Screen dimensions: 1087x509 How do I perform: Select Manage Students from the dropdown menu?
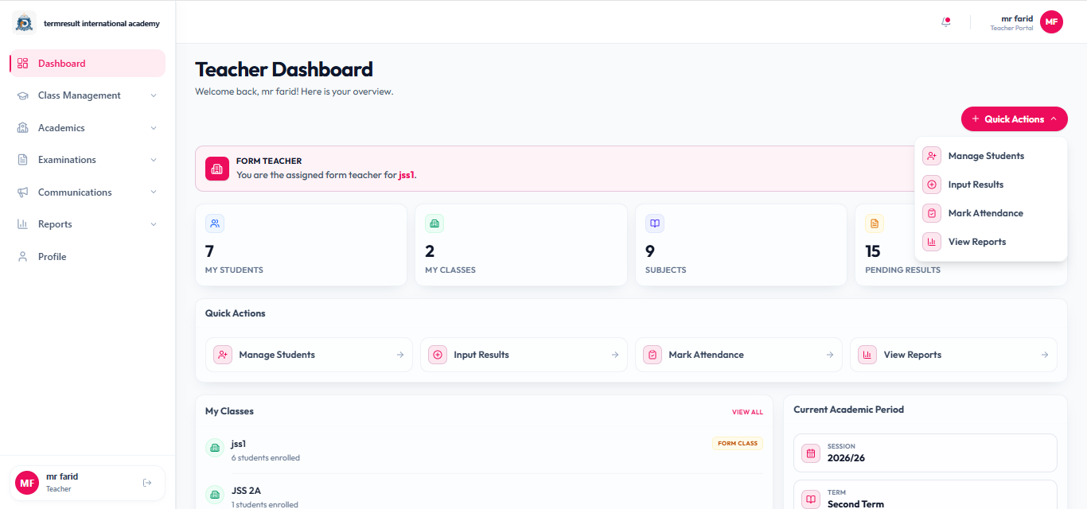[x=991, y=156]
